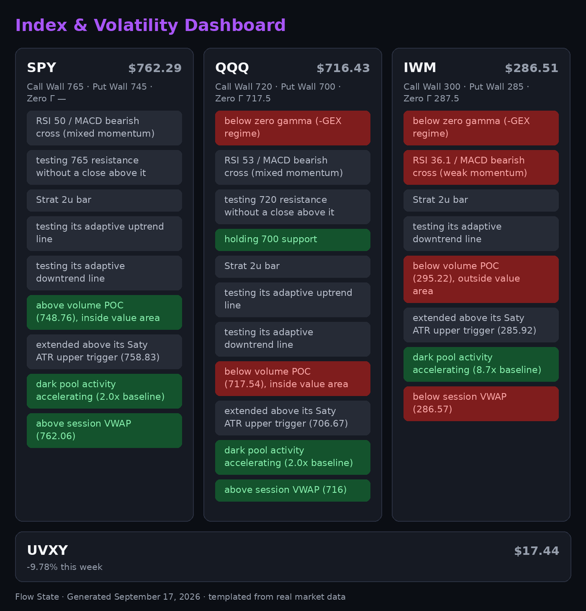Select SPY RSI 50 / MACD bearish signal
This screenshot has height=611, width=586.
click(104, 128)
